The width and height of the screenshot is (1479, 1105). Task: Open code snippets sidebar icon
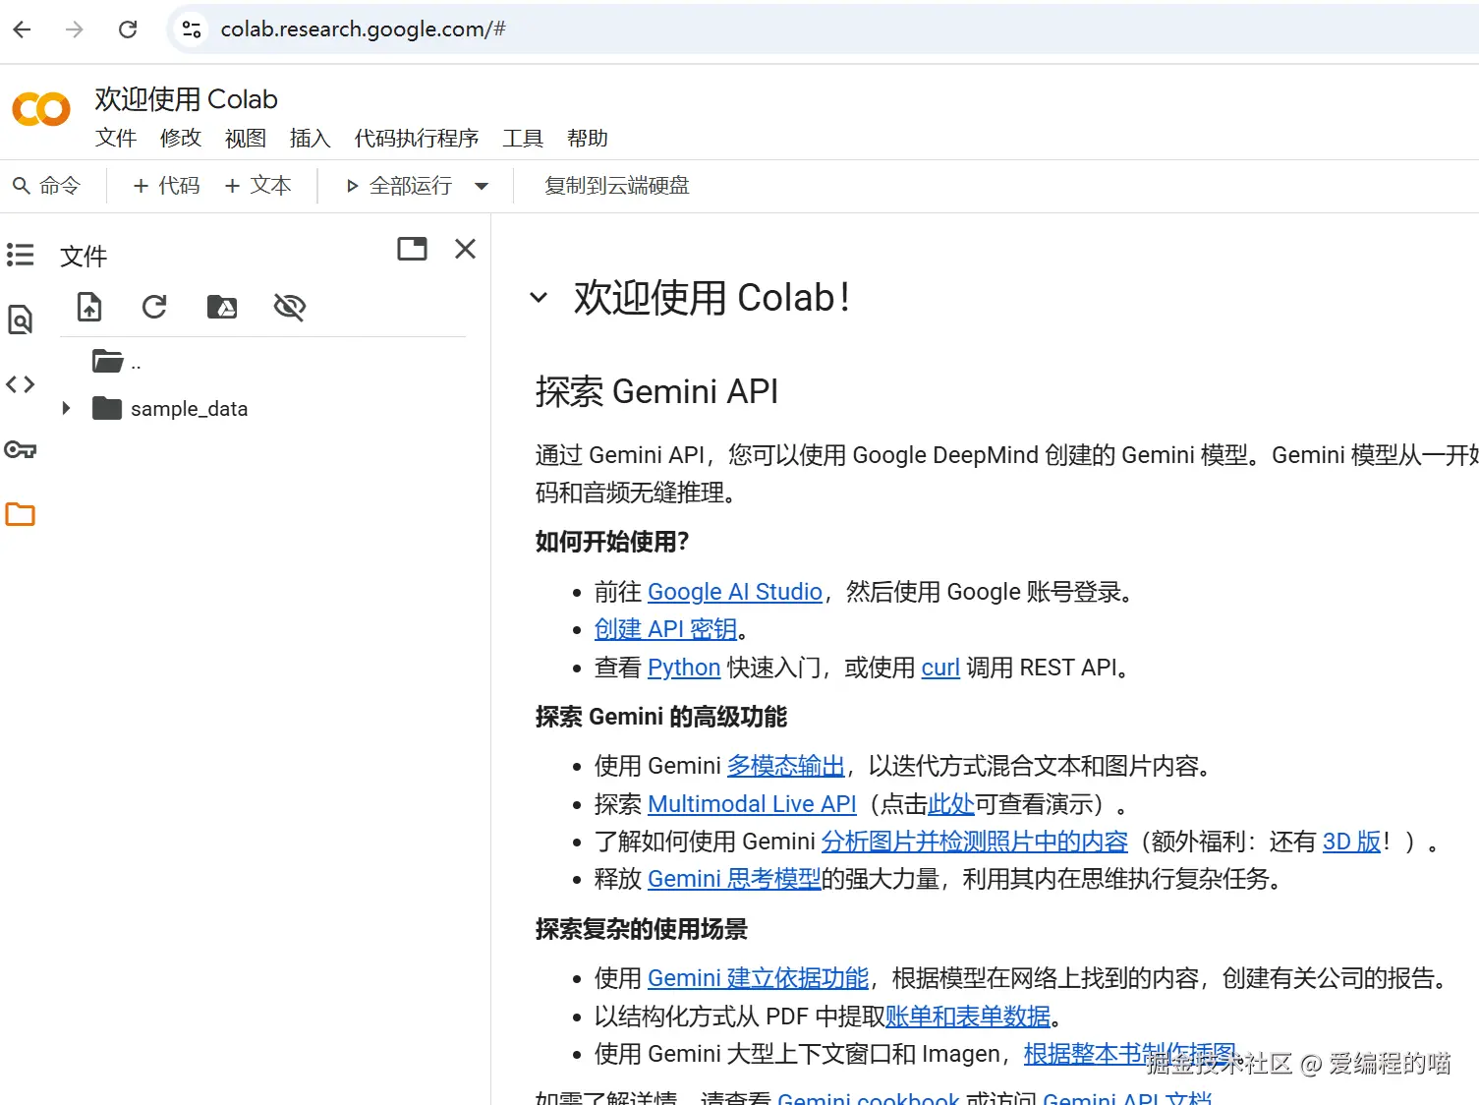click(x=21, y=384)
